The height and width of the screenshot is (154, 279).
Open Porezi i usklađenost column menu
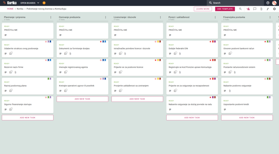tap(215, 17)
